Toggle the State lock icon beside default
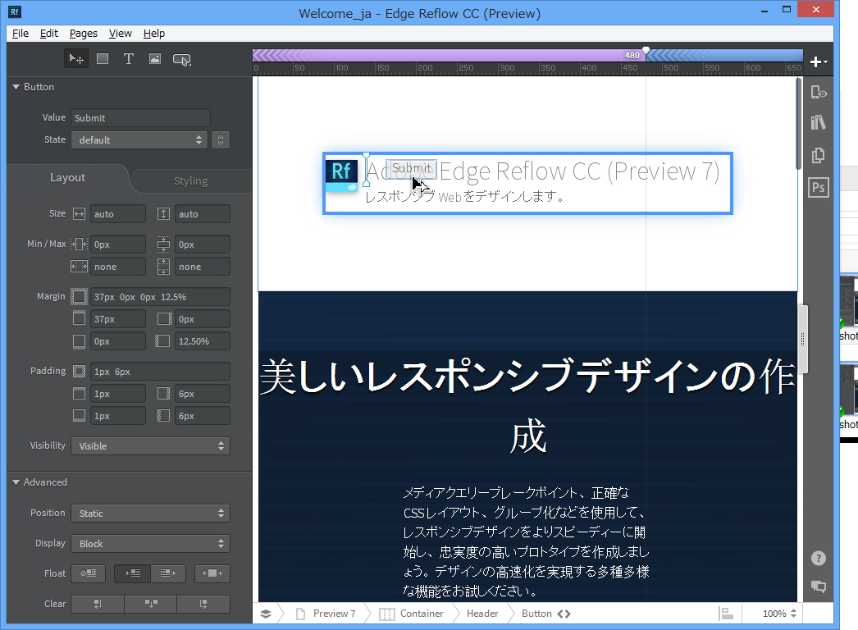This screenshot has height=630, width=858. pos(220,139)
